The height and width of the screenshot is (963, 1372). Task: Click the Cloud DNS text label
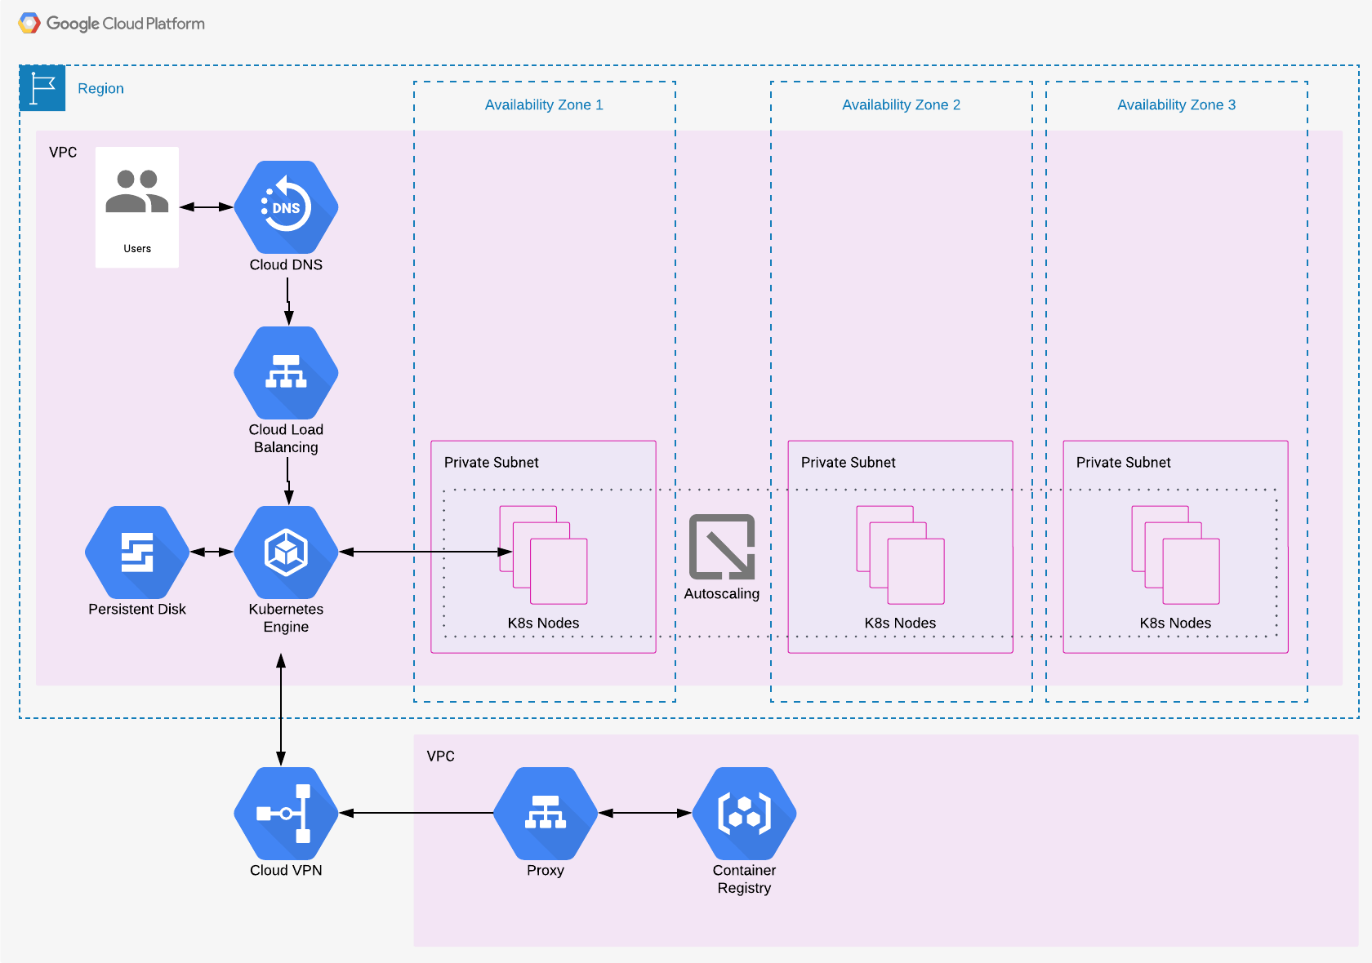[x=286, y=264]
